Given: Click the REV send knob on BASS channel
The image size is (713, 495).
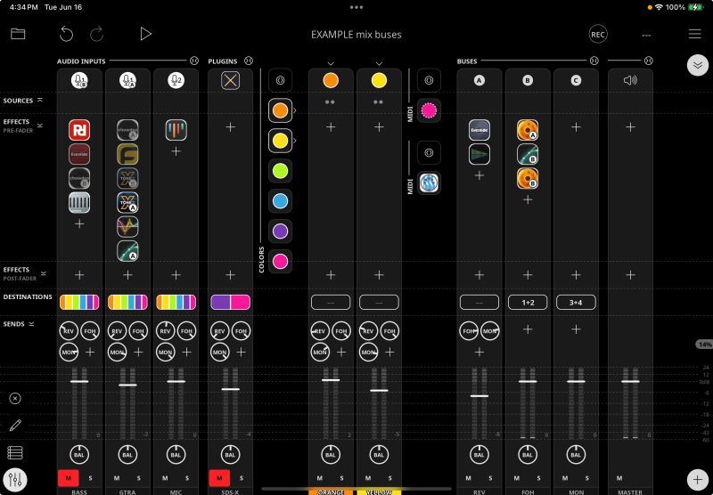Looking at the screenshot, I should (x=69, y=330).
